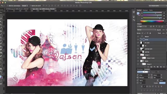Click the text Couleur swatch in Caractère
This screenshot has height=94, width=167.
coord(162,83)
